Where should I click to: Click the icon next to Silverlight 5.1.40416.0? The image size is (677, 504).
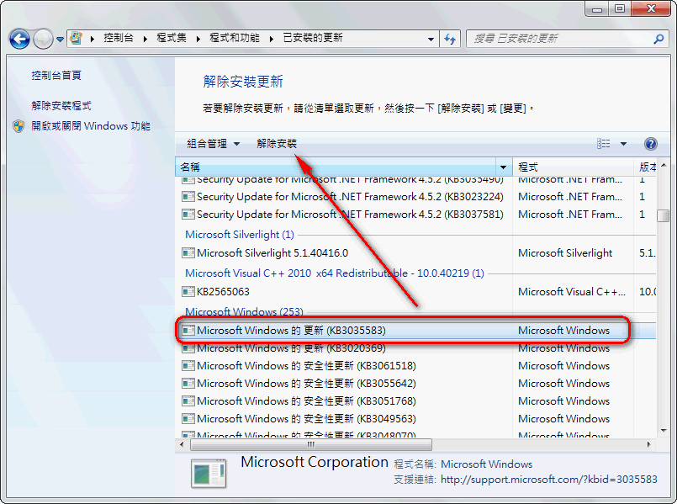(x=188, y=253)
